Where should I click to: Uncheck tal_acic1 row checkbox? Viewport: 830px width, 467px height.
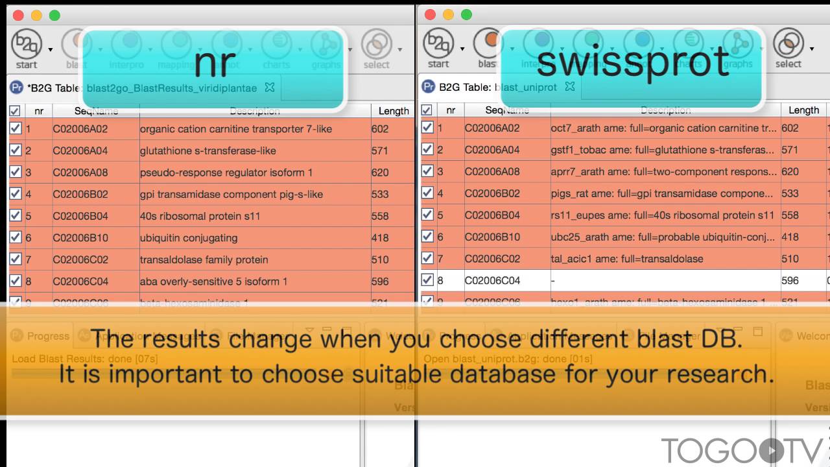pos(427,259)
